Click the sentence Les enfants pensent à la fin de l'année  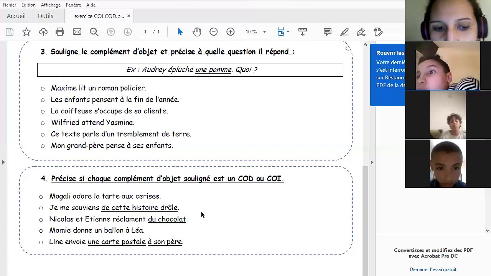tap(115, 100)
